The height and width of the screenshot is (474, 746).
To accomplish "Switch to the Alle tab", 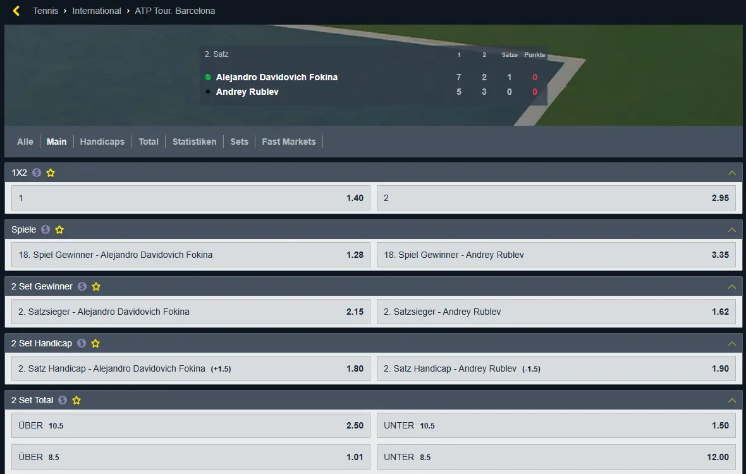I will pos(25,142).
